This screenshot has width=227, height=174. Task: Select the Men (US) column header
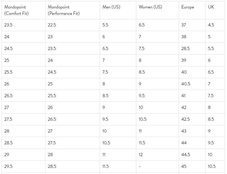(x=111, y=7)
